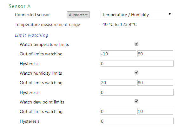The image size is (179, 131).
Task: Select the temperature upper limit field showing 80
Action: tap(155, 54)
